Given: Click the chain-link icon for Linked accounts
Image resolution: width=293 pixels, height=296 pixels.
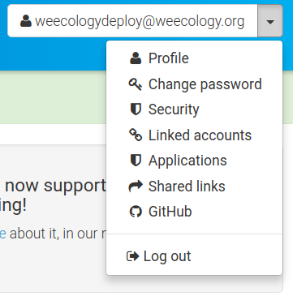Looking at the screenshot, I should point(136,135).
